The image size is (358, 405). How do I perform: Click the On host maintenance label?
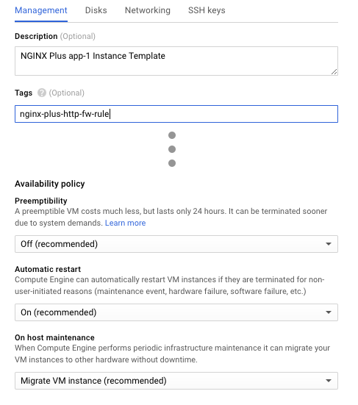(x=54, y=337)
